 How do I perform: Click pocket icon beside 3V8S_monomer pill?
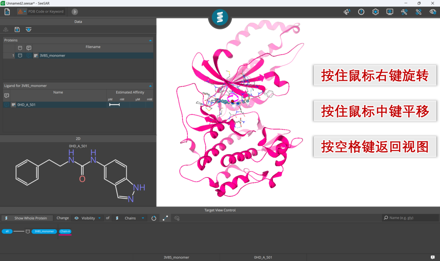28,232
